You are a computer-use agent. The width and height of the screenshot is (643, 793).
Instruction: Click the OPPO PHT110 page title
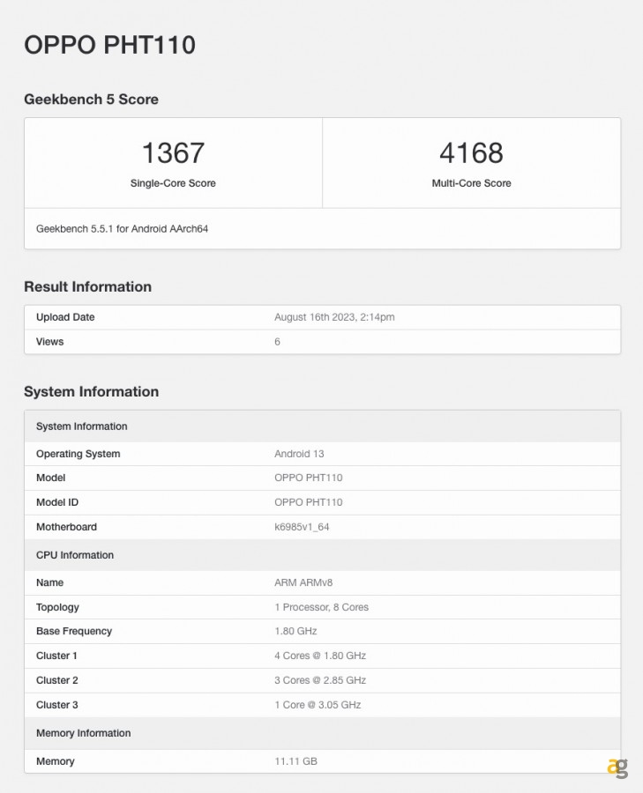[109, 45]
